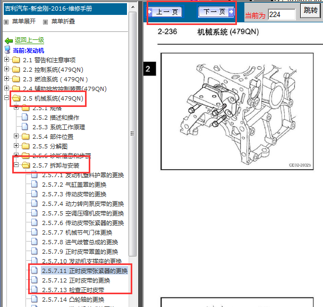The width and height of the screenshot is (323, 307).
Task: Click 菜单展开 to expand the menu
Action: (24, 21)
